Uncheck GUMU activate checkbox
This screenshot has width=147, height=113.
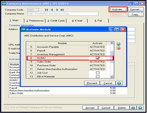point(98,58)
